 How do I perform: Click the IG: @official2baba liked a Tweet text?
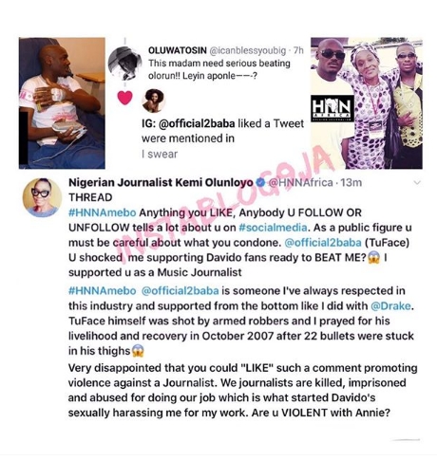click(x=222, y=123)
